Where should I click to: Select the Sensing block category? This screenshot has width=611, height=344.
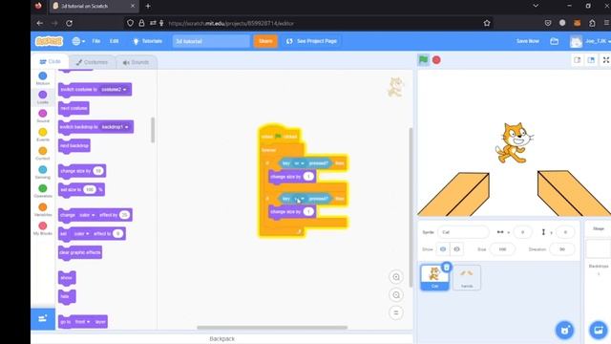click(43, 172)
